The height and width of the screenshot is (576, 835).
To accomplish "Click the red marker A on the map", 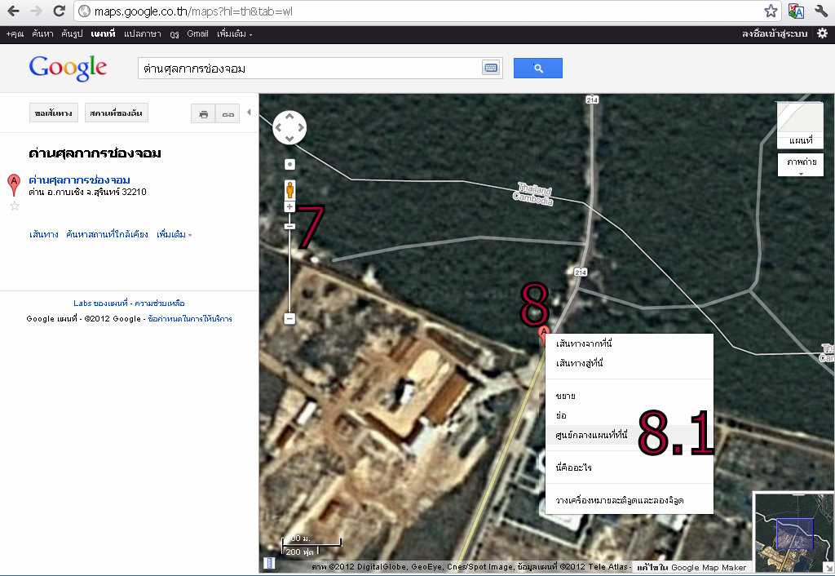I will 543,334.
